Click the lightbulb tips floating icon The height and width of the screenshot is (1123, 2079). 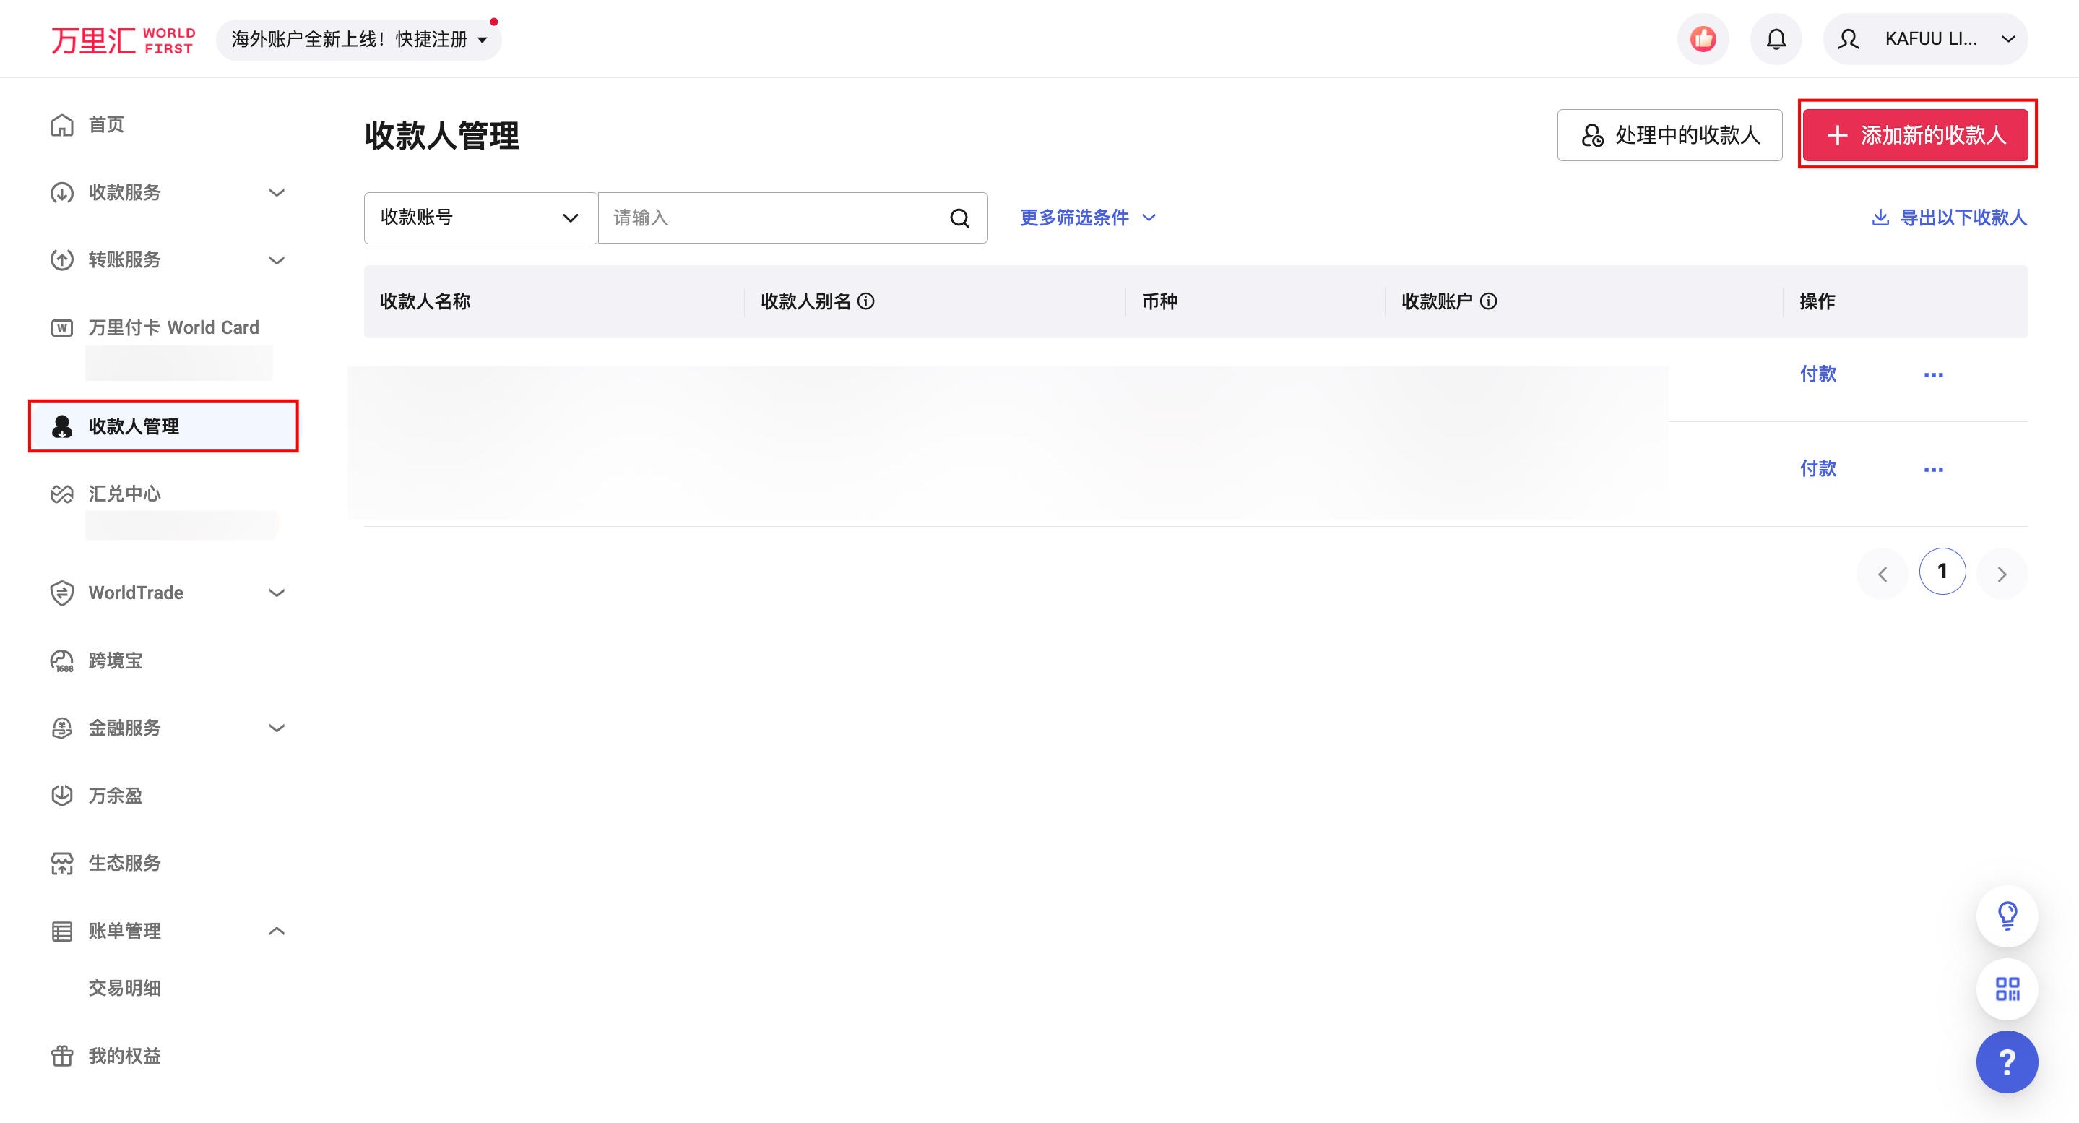pyautogui.click(x=2007, y=916)
